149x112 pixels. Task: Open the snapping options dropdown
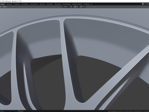(78, 7)
